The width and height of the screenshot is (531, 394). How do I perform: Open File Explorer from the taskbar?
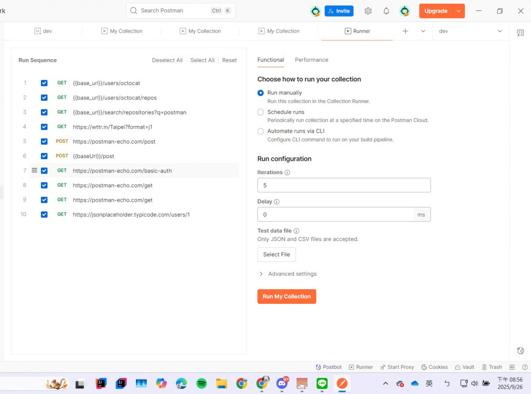[221, 384]
